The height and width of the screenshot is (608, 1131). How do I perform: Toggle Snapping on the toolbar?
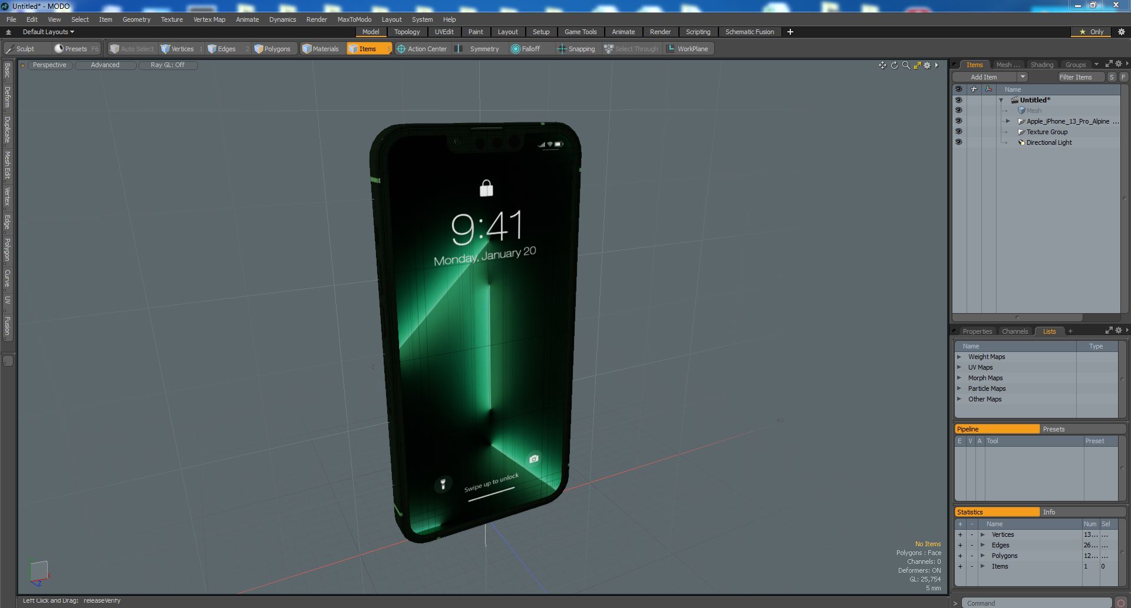[576, 49]
